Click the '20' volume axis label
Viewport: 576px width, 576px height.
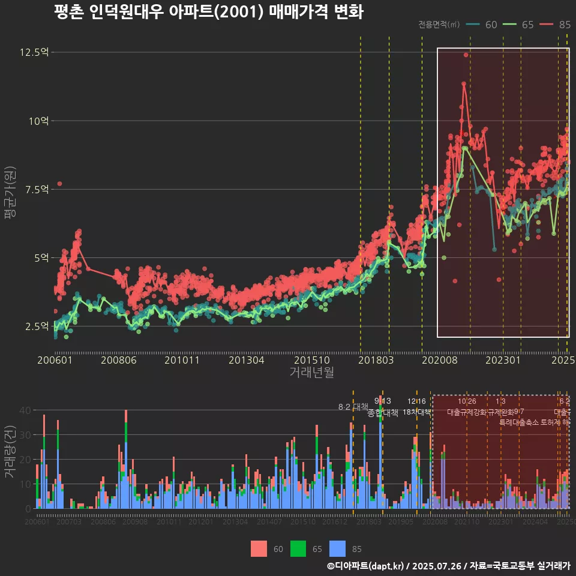point(25,460)
